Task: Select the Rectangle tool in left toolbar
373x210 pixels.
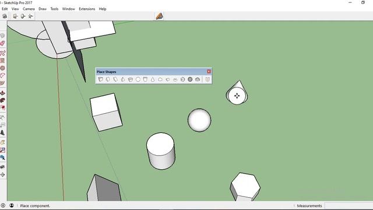Action: click(2, 61)
